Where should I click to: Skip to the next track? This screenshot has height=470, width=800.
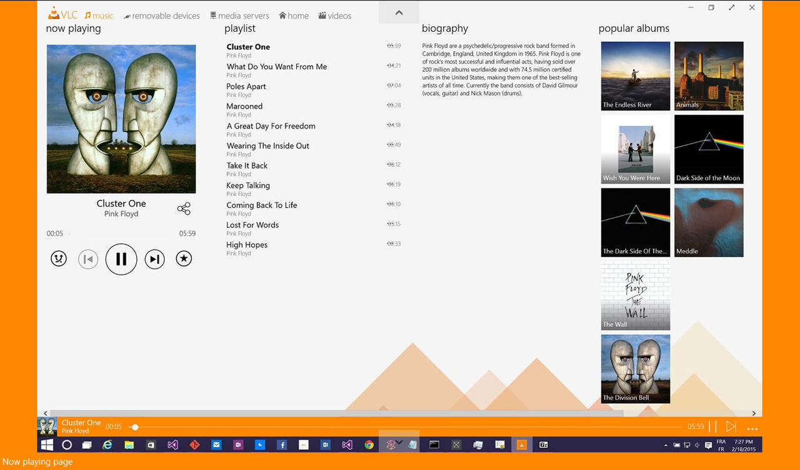coord(154,258)
